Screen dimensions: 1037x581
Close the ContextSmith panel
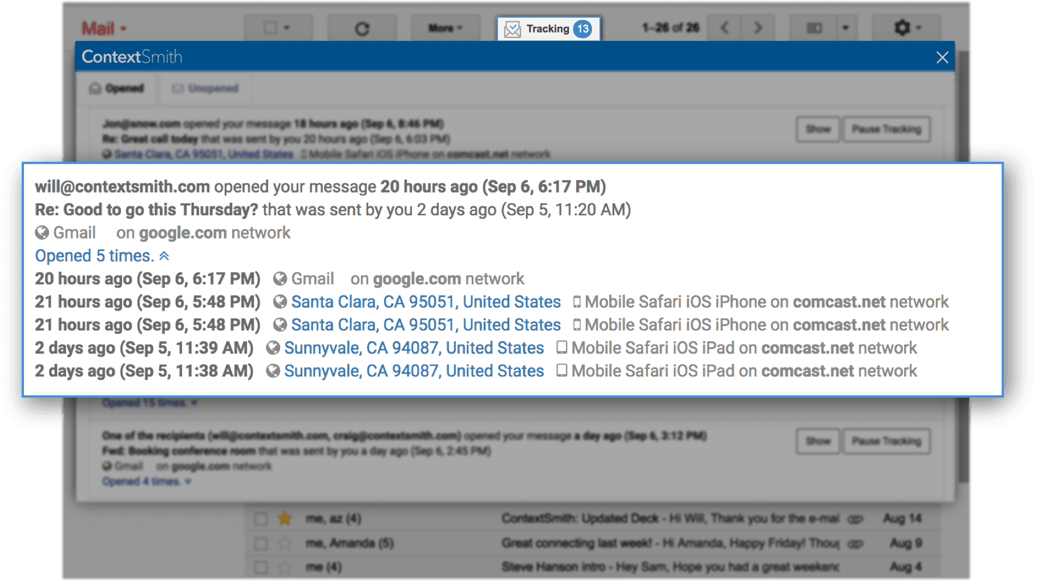[942, 57]
